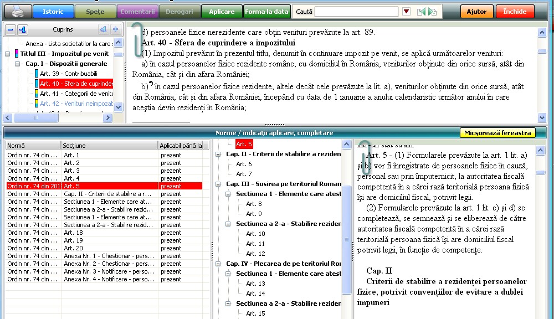The image size is (554, 319).
Task: Expand all Cuprins entries with plus icon
Action: (115, 30)
